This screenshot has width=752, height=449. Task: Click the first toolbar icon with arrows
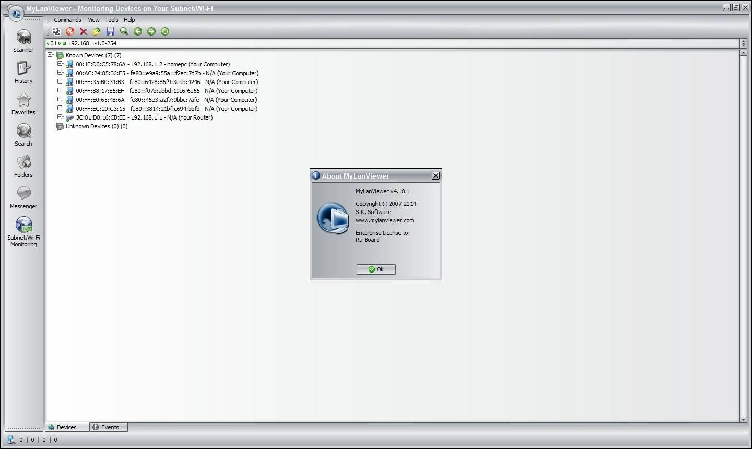coord(56,31)
